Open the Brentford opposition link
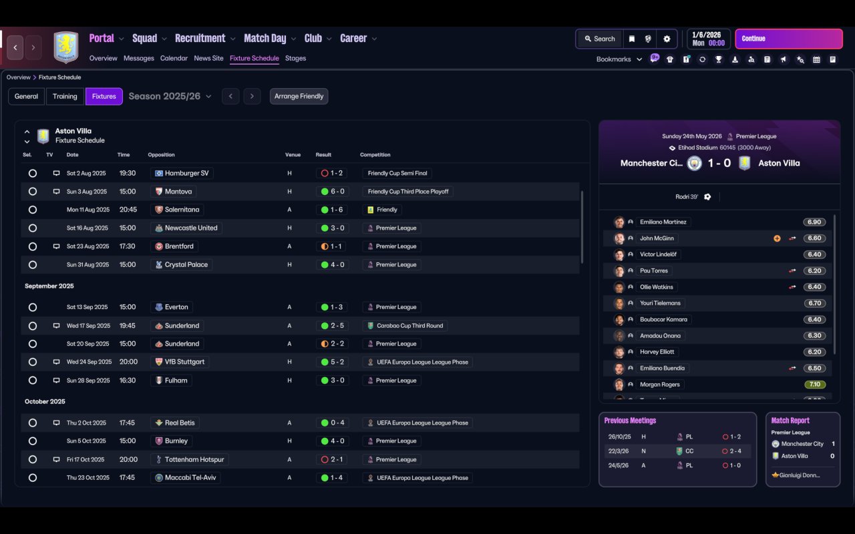 tap(174, 246)
